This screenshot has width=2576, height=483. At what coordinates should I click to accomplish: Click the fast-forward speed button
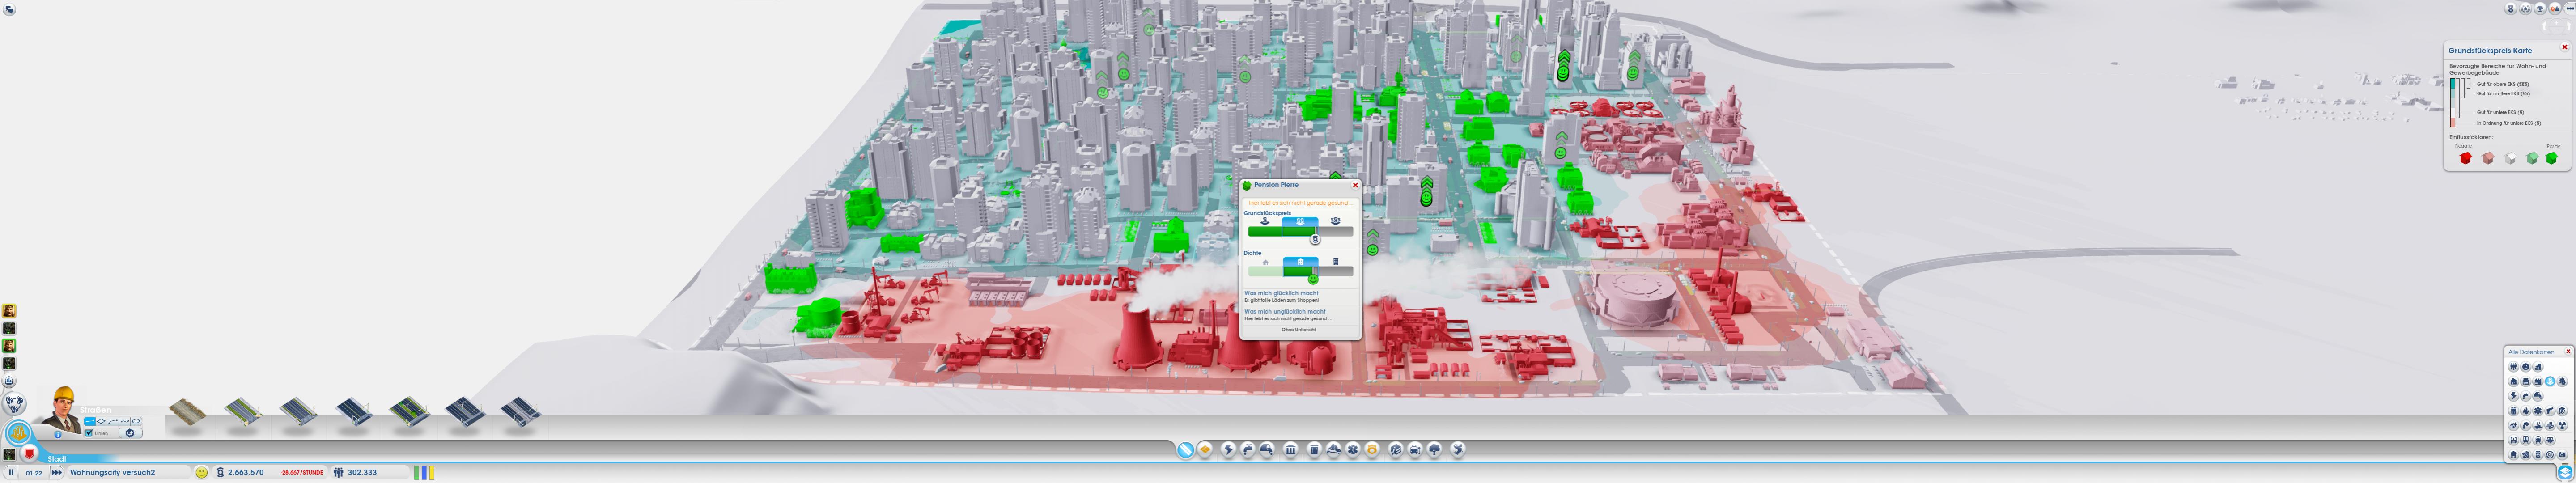click(57, 472)
